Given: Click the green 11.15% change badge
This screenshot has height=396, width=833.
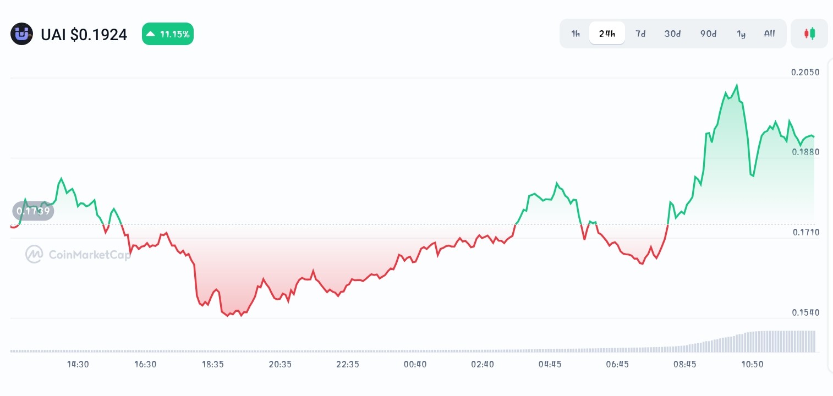Looking at the screenshot, I should [168, 34].
